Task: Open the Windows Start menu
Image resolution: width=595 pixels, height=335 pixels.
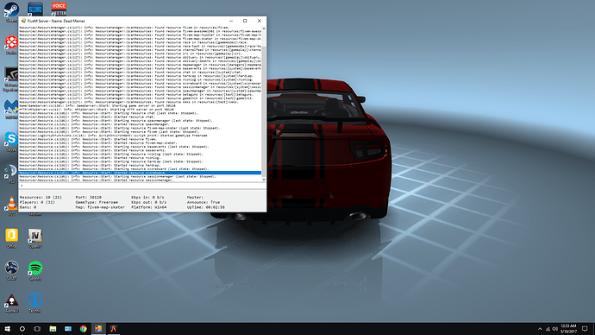Action: click(7, 329)
